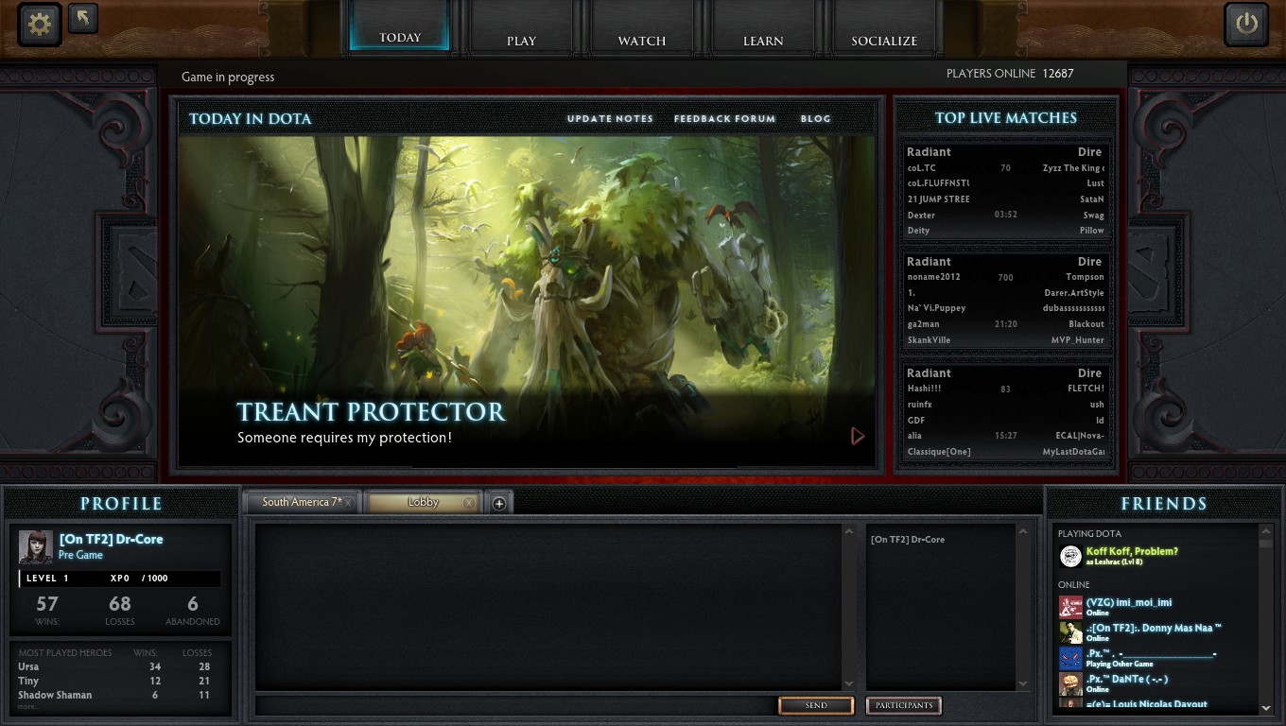
Task: Focus the chat message input field
Action: click(x=516, y=705)
